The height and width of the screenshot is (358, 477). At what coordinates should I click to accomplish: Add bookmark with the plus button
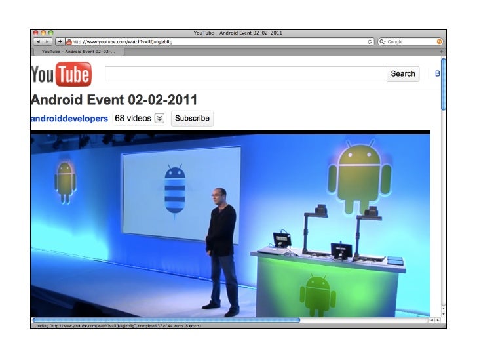click(x=60, y=42)
